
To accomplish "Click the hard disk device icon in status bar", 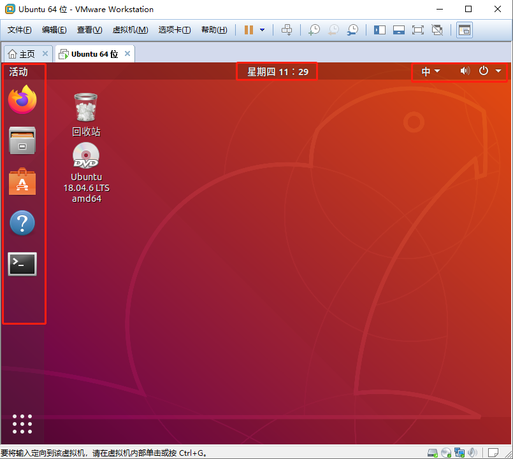I will pos(433,453).
